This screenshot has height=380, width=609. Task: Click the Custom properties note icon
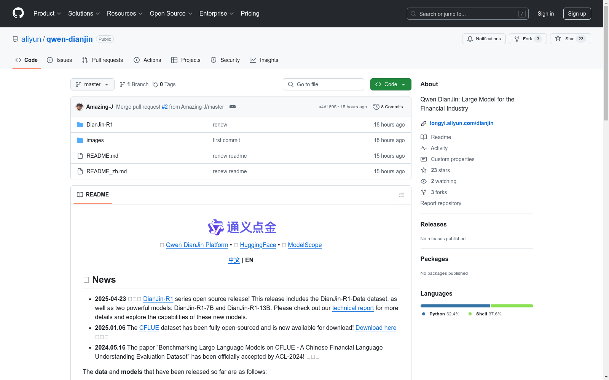(x=424, y=159)
